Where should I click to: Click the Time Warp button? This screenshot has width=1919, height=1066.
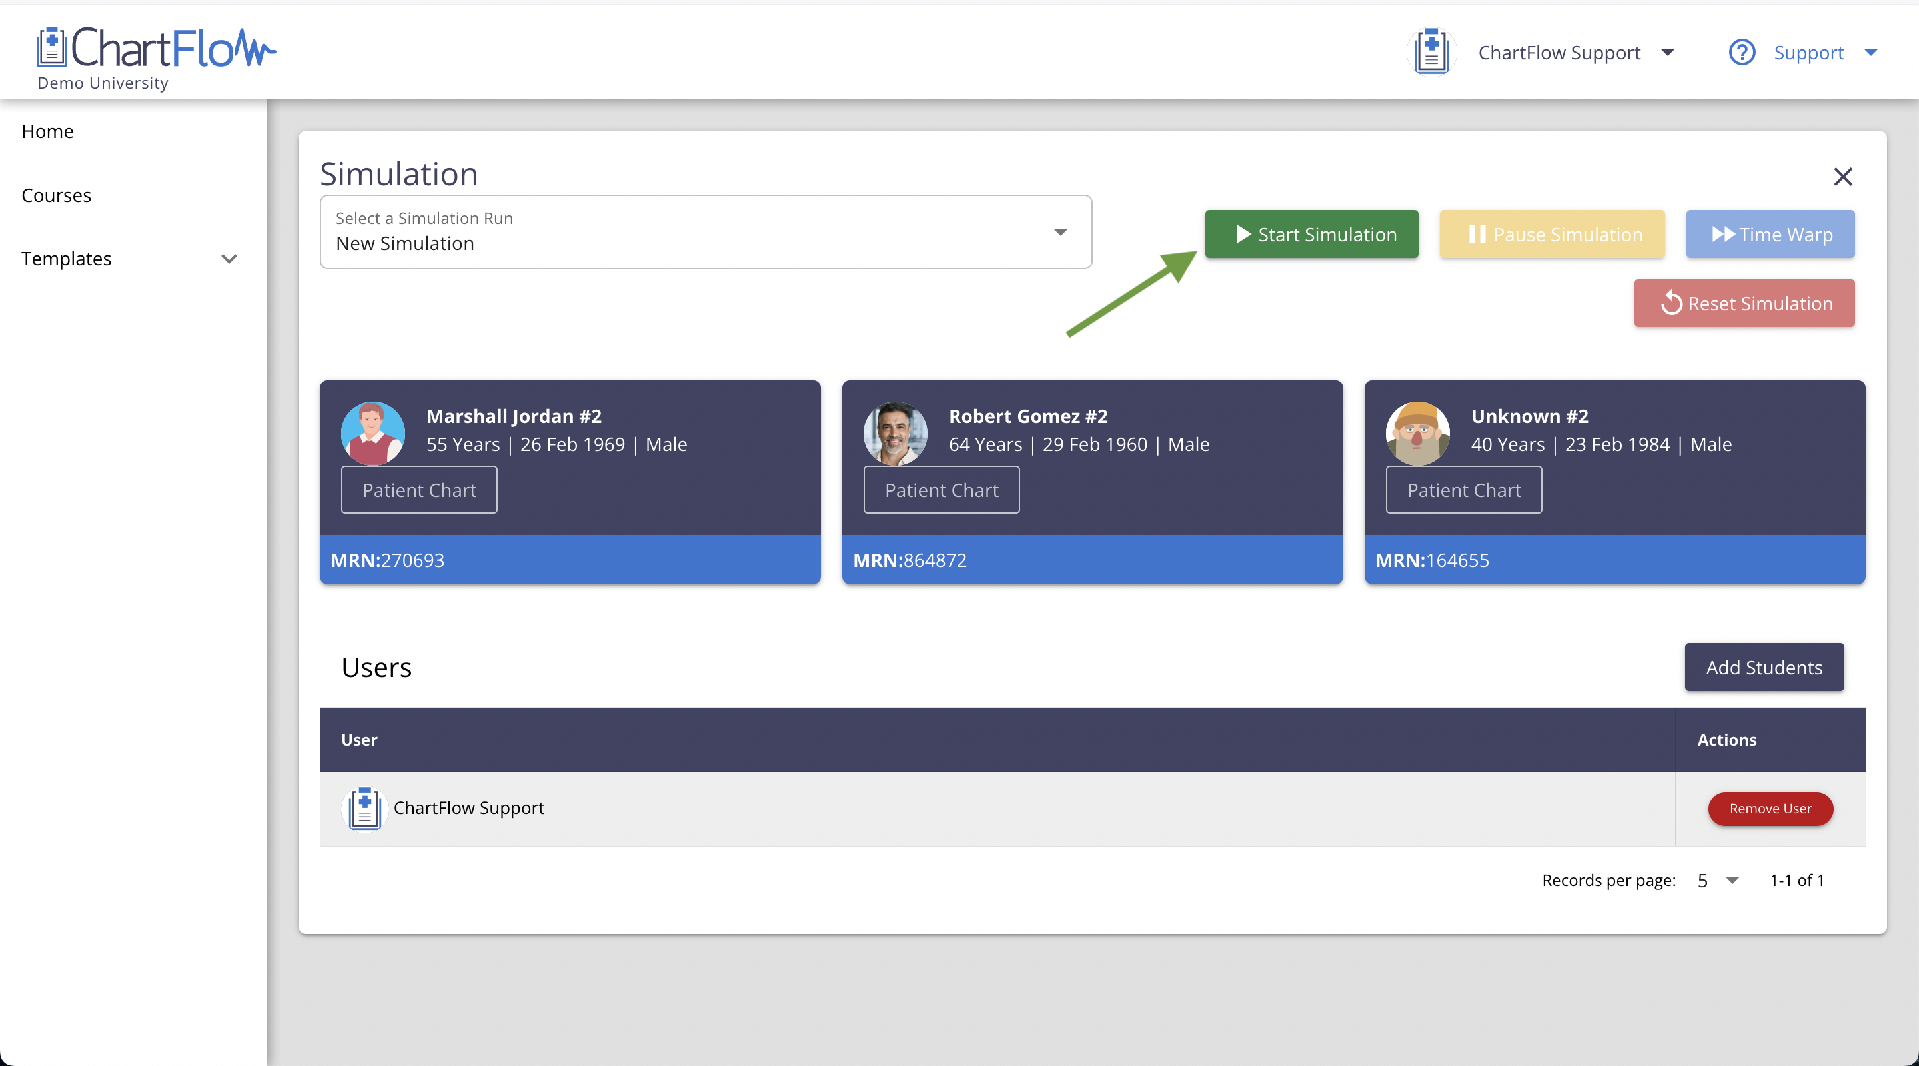(1770, 234)
